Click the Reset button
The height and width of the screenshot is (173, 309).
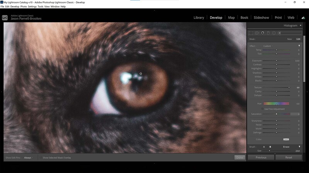[289, 157]
